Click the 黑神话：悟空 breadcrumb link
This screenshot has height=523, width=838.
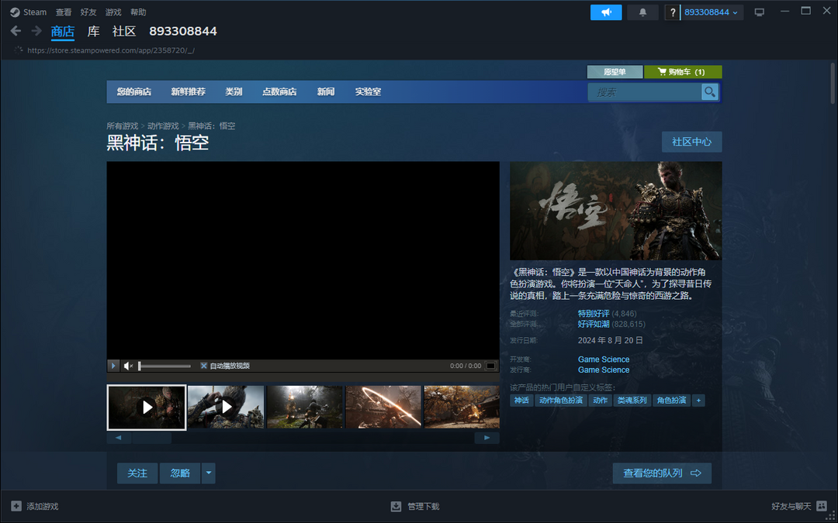[x=212, y=126]
